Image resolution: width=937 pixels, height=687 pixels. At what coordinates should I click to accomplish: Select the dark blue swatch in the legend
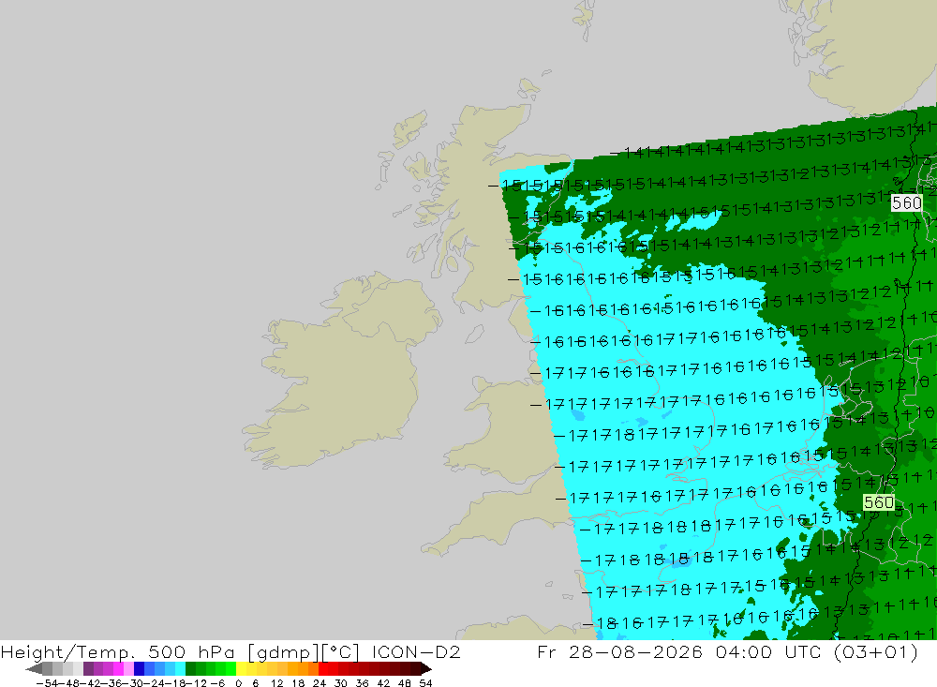point(140,668)
